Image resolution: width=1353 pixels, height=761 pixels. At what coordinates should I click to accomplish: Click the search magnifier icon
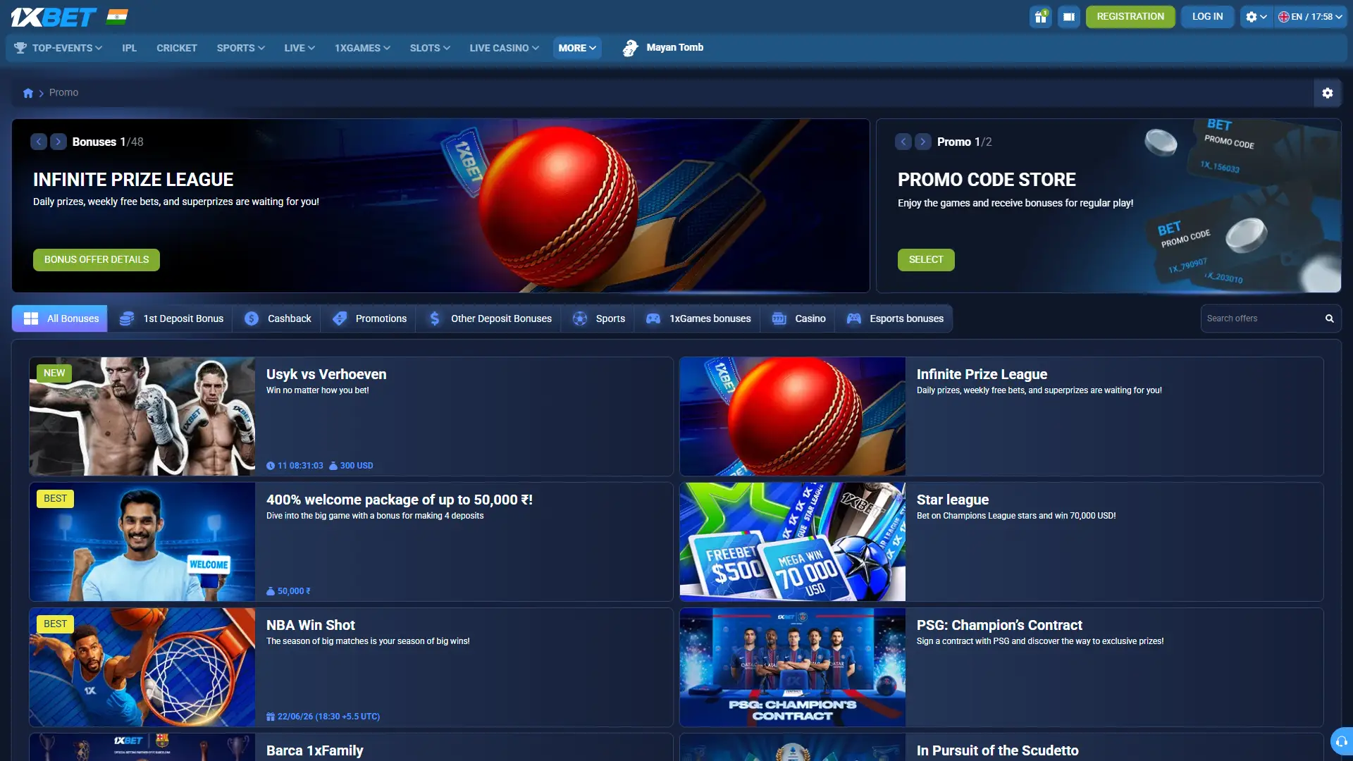click(x=1329, y=318)
